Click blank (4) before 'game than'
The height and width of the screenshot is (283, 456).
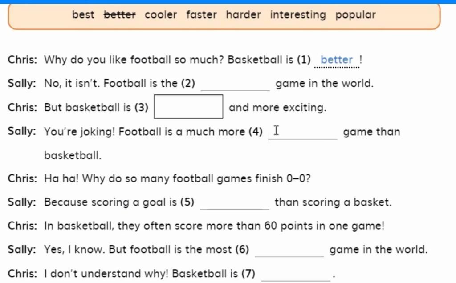(x=303, y=133)
